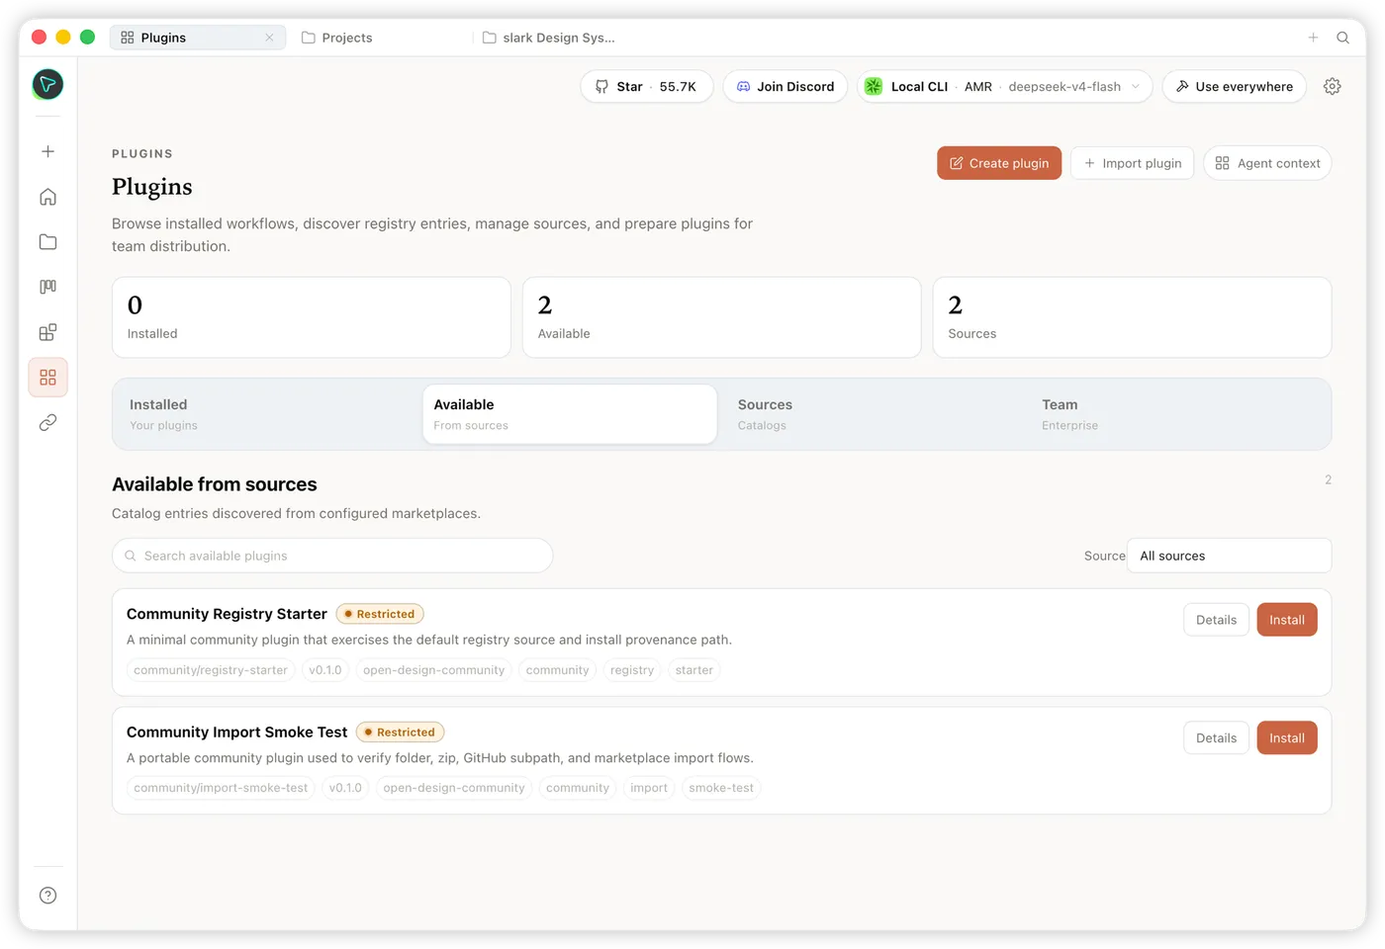1385x949 pixels.
Task: Click the Restricted badge on Community Import Smoke Test
Action: point(401,733)
